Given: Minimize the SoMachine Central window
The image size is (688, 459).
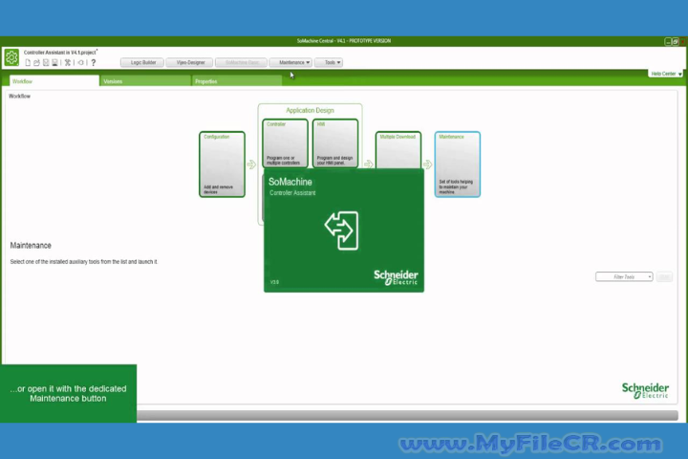Looking at the screenshot, I should 668,42.
